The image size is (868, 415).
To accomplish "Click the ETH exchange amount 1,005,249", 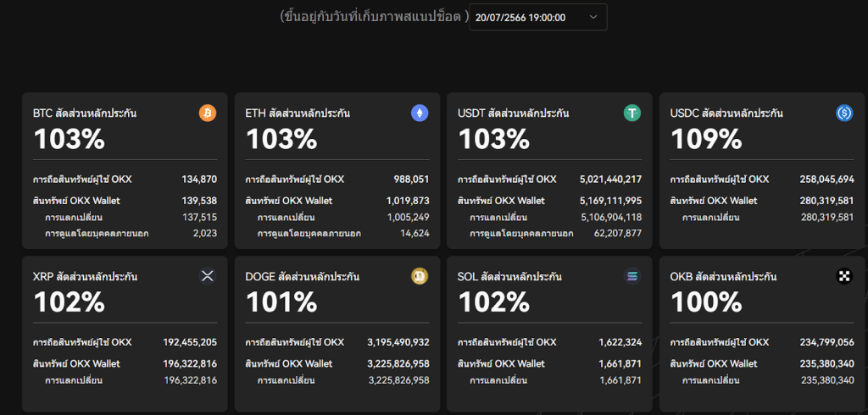I will tap(408, 217).
